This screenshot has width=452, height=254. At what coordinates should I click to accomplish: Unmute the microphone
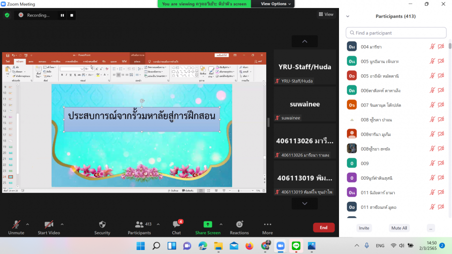[16, 224]
